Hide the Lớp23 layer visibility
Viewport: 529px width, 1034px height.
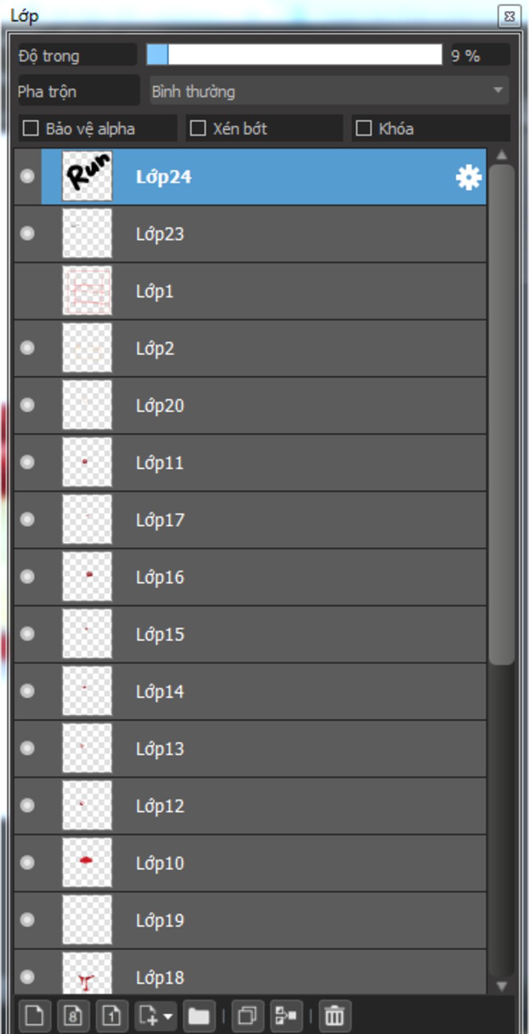(x=27, y=234)
